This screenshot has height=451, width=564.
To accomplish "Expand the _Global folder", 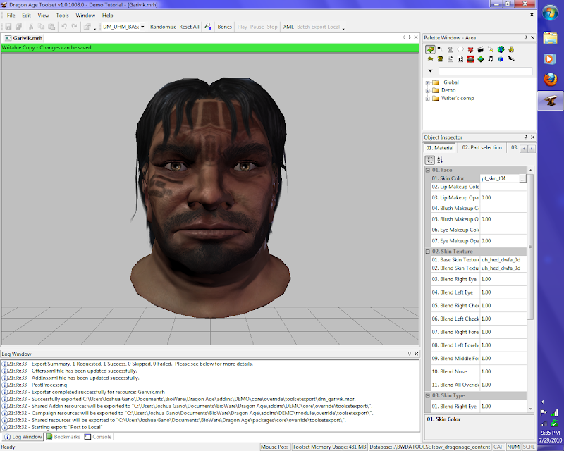I will click(427, 82).
